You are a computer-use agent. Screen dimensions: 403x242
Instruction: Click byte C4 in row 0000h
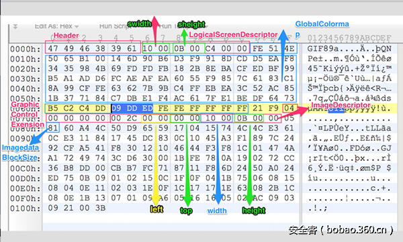coord(210,48)
